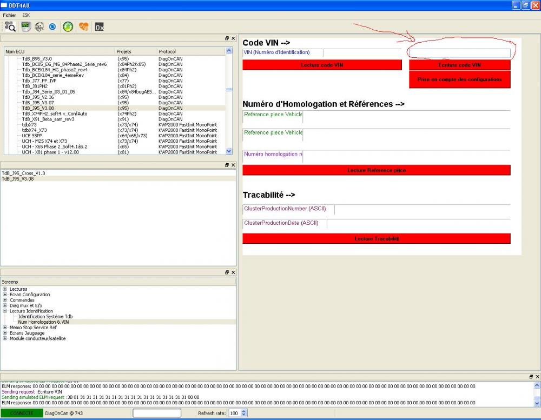Select Identification Système Tdb screen

pyautogui.click(x=45, y=317)
